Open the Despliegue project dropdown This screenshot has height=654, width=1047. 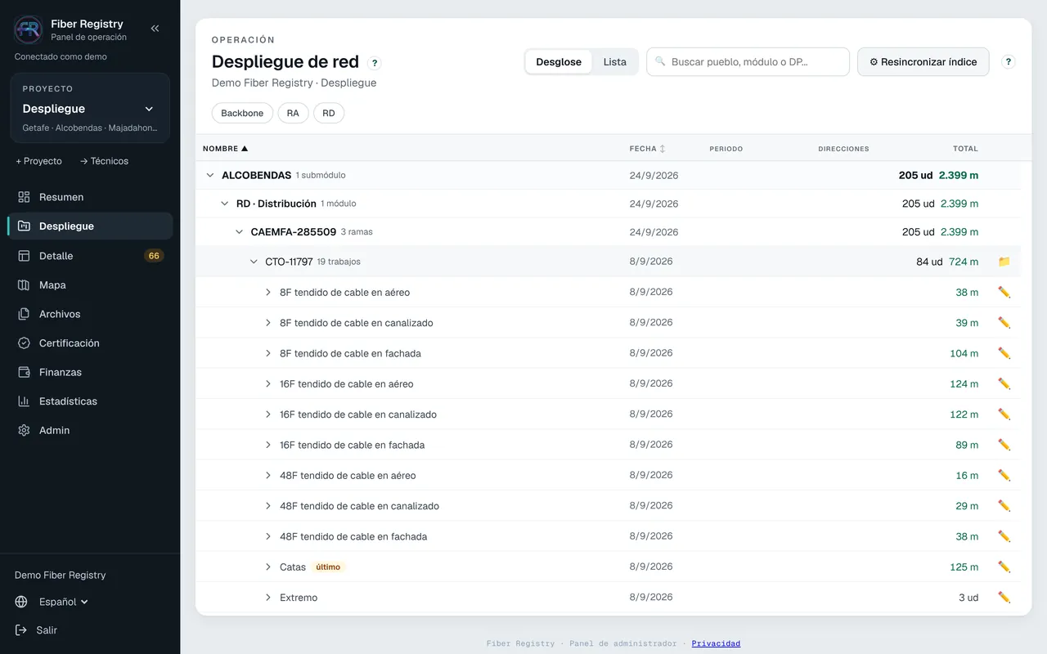pos(90,109)
